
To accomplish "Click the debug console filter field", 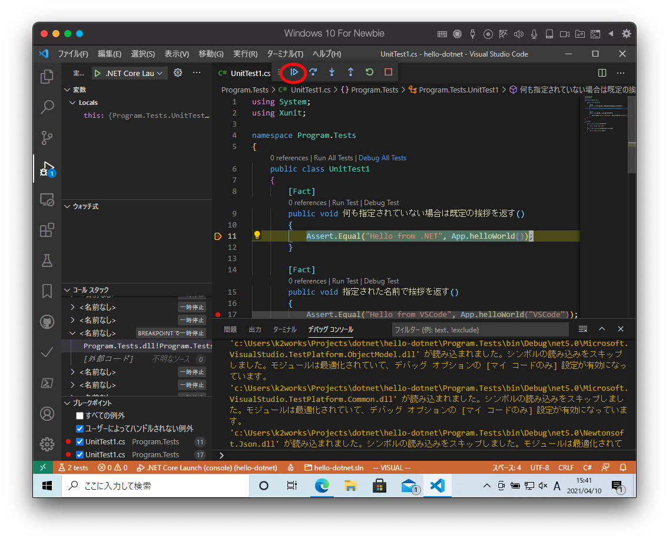I will (480, 329).
